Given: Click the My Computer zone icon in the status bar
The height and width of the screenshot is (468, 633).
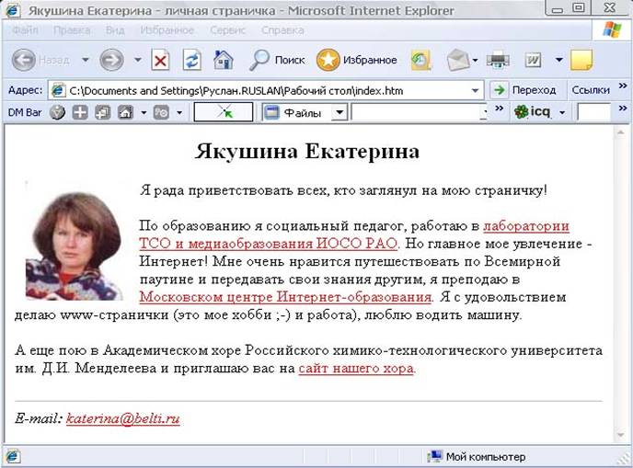Looking at the screenshot, I should [434, 457].
